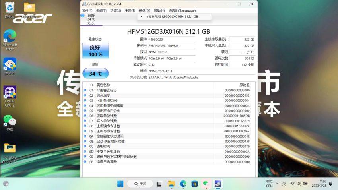
Task: Click power on hours 112 小时
Action: pyautogui.click(x=242, y=64)
